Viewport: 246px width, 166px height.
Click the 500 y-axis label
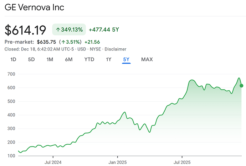[x=11, y=101]
